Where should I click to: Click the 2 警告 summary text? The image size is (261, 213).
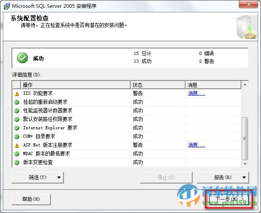point(207,61)
